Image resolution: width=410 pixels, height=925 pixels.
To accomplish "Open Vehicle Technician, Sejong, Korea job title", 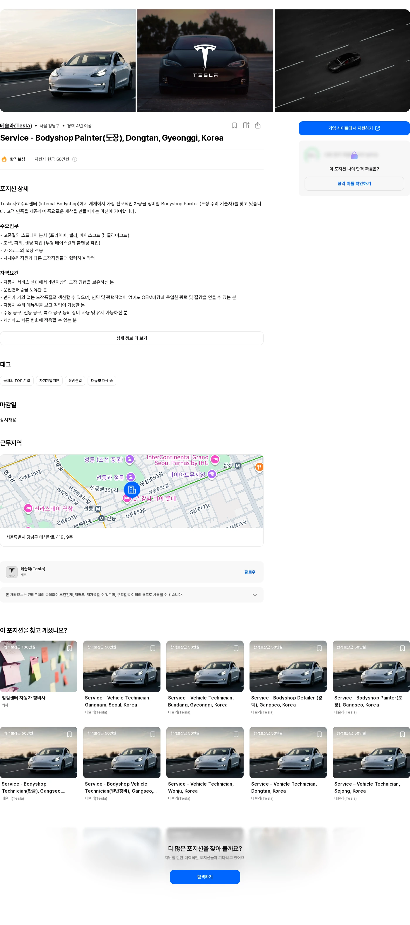I will pyautogui.click(x=367, y=787).
